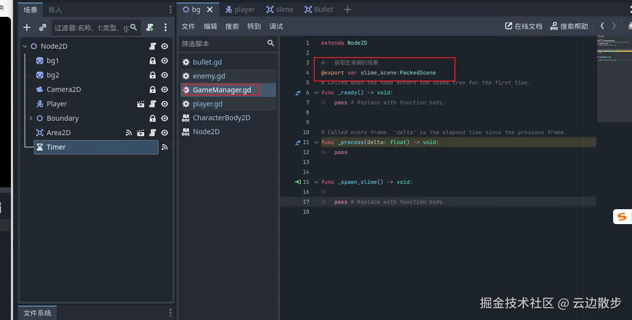
Task: Open the 编辑 menu
Action: tap(210, 26)
